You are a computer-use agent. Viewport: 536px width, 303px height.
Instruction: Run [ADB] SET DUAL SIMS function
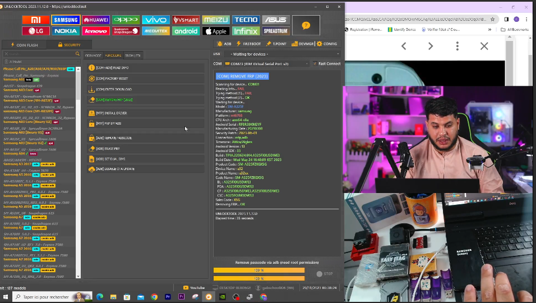coord(146,159)
